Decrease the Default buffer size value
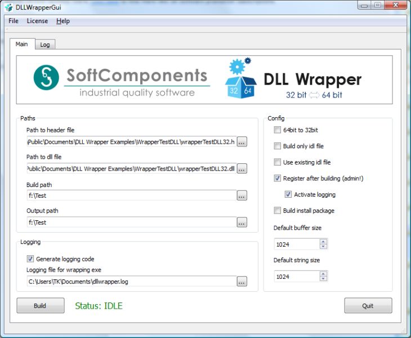This screenshot has width=411, height=338. point(323,246)
